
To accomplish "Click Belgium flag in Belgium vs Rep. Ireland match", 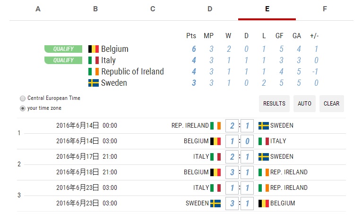I will 215,172.
